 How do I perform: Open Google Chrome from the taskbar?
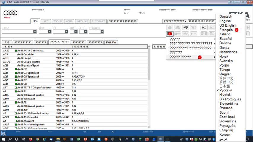click(37, 139)
